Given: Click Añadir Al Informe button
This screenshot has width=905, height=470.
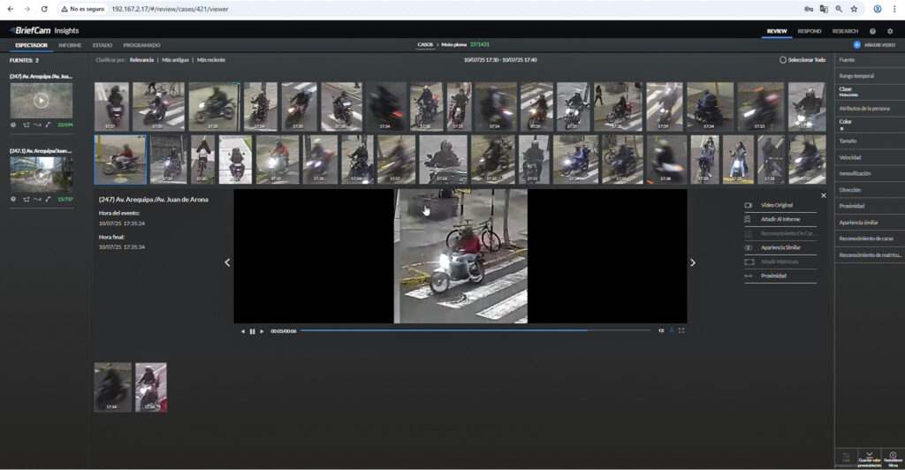Looking at the screenshot, I should 780,219.
